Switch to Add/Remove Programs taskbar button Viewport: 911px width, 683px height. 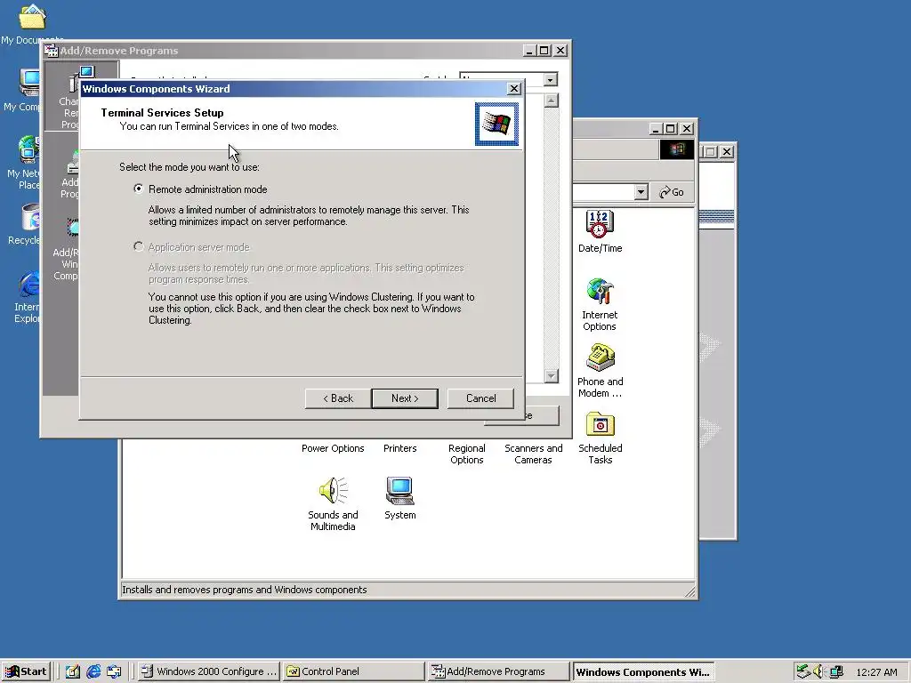[498, 671]
